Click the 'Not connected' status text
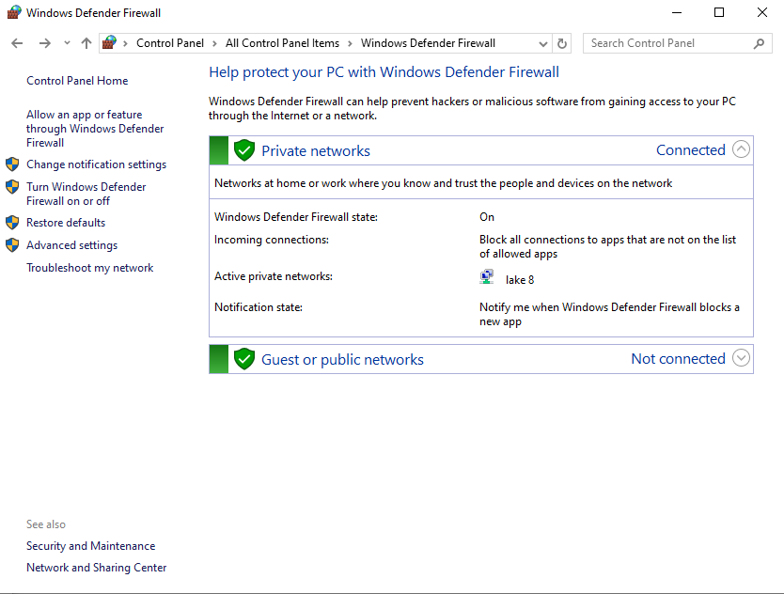This screenshot has height=594, width=784. pos(678,358)
